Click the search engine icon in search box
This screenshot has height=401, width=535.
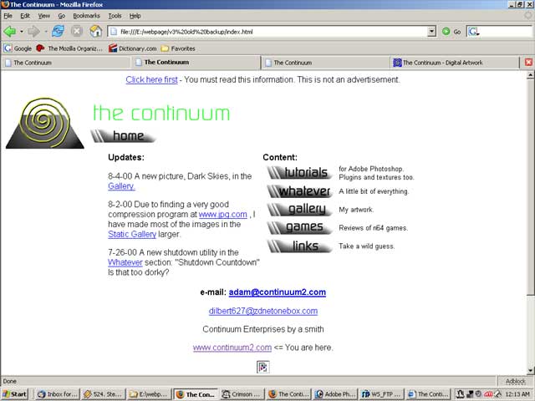coord(473,31)
